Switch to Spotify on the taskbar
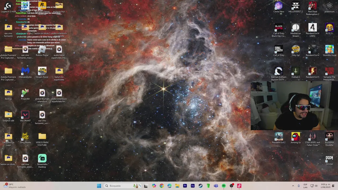Screen dimensions: 338x190 (224, 186)
